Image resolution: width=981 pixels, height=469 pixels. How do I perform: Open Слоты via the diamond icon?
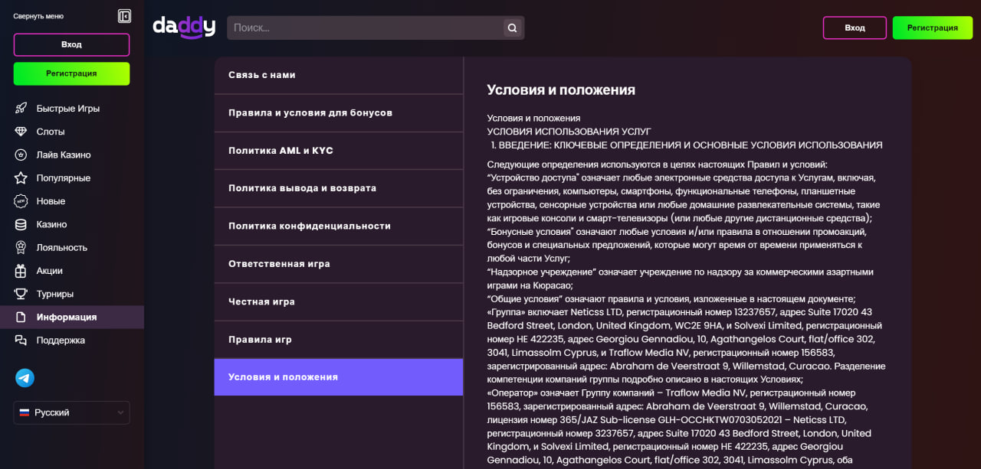coord(20,131)
